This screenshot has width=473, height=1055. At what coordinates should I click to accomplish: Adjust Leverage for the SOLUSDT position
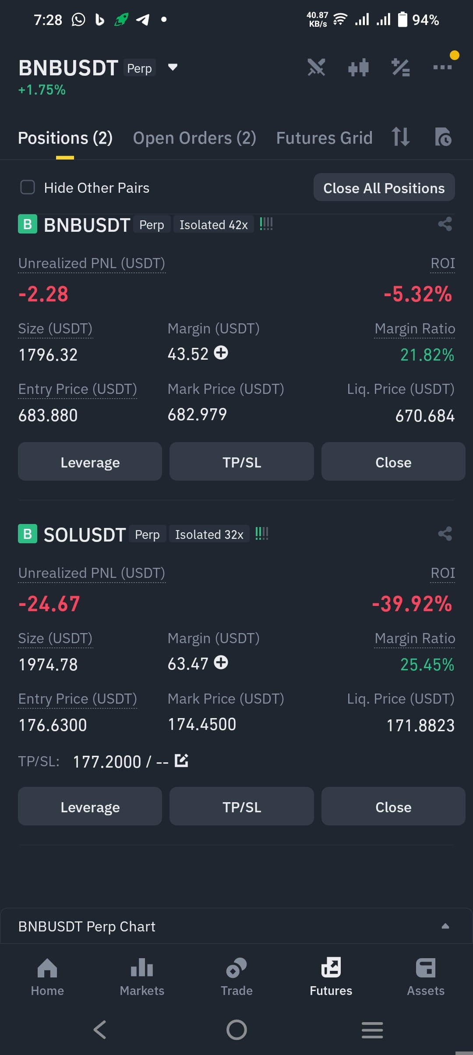[x=90, y=807]
